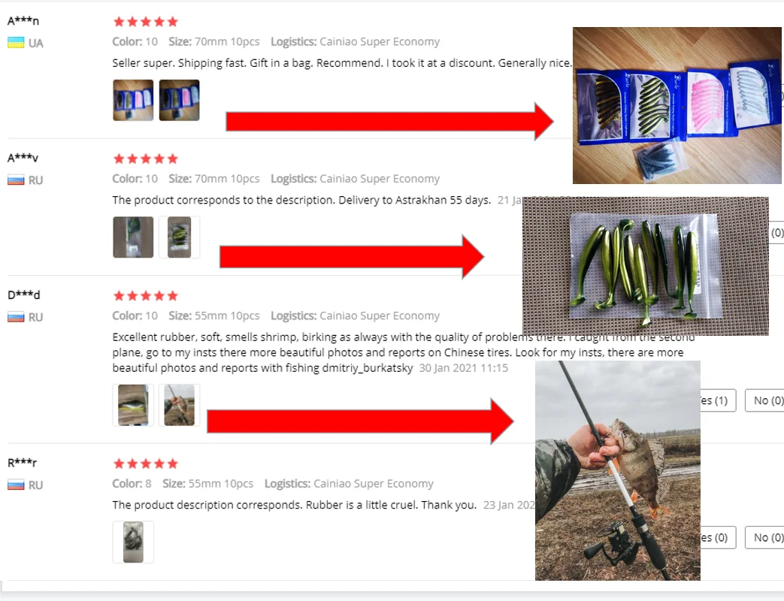Click five-star rating of R***r review
Image resolution: width=784 pixels, height=601 pixels.
[x=146, y=464]
